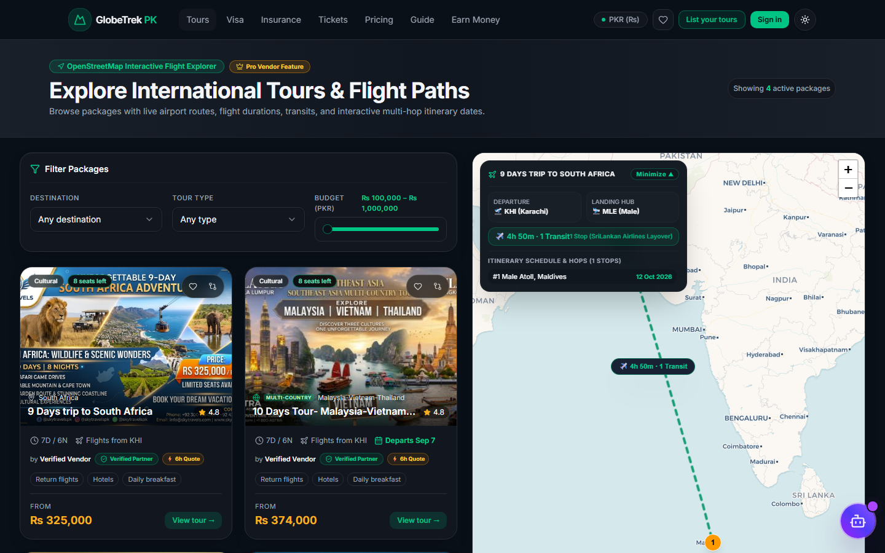The height and width of the screenshot is (553, 885).
Task: Open the Any type tour dropdown
Action: point(238,219)
